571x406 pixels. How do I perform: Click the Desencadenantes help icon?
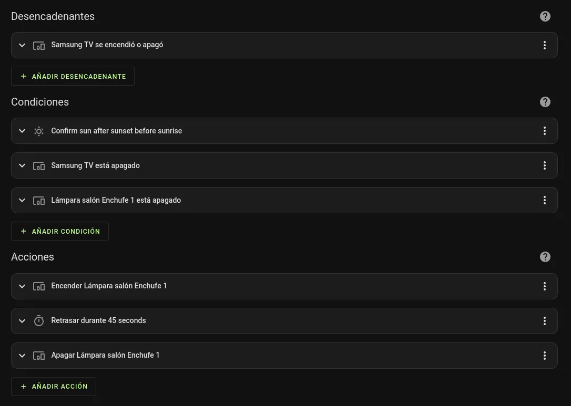click(545, 16)
